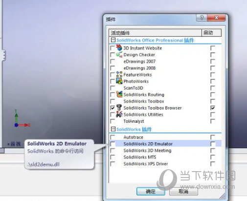The image size is (247, 201).
Task: Toggle TolAnalyst startup checkbox
Action: click(213, 121)
